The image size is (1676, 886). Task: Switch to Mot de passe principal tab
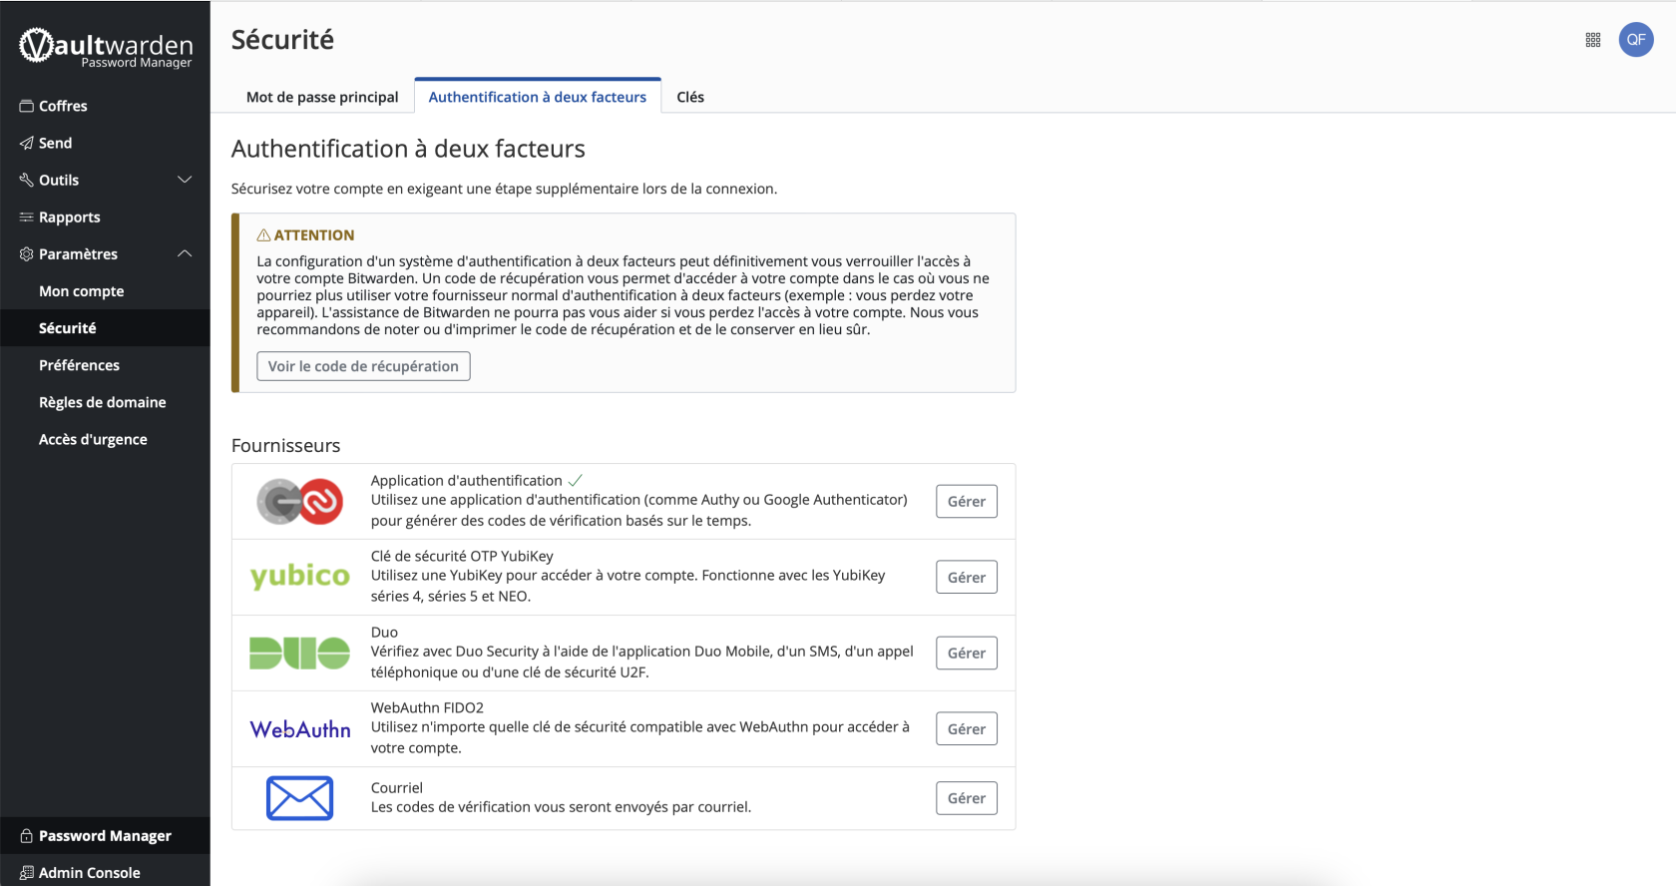tap(321, 97)
